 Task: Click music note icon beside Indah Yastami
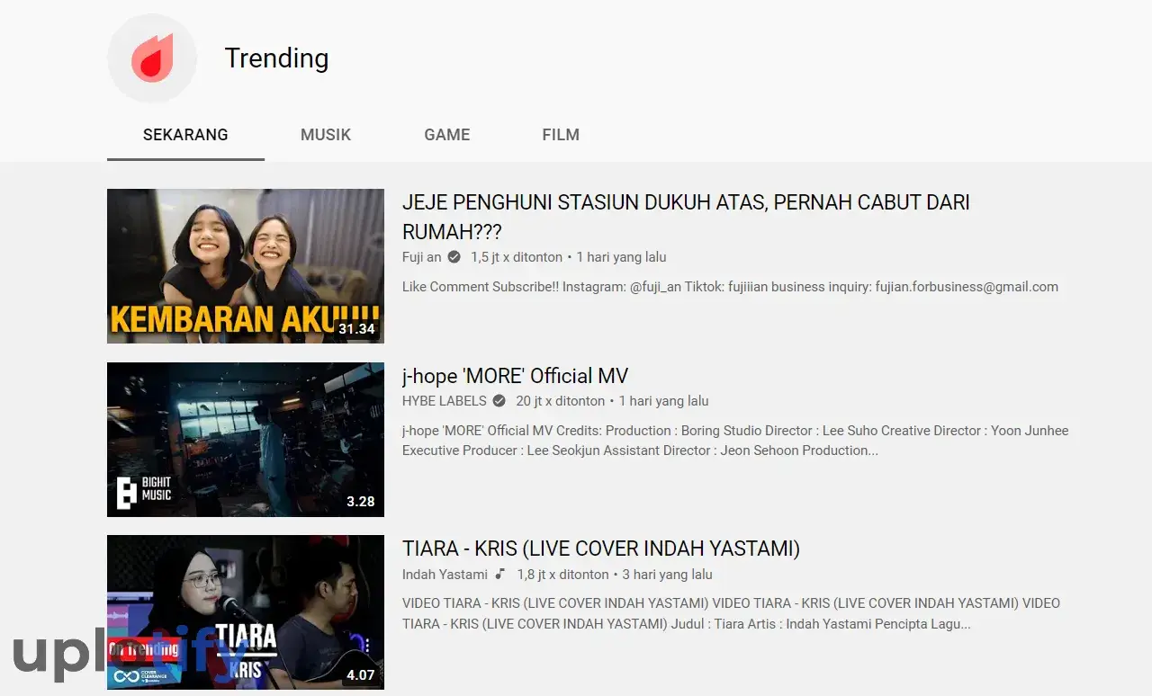500,574
